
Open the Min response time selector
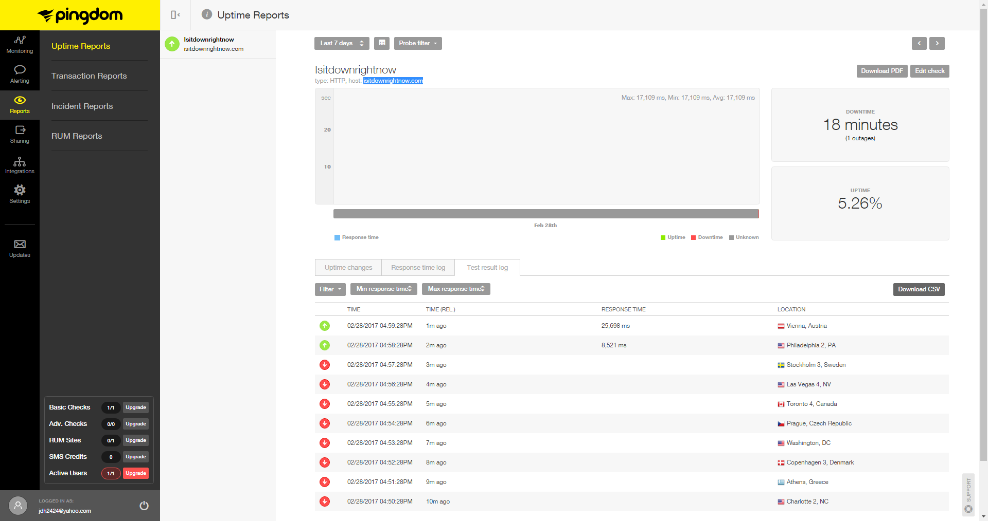coord(383,289)
